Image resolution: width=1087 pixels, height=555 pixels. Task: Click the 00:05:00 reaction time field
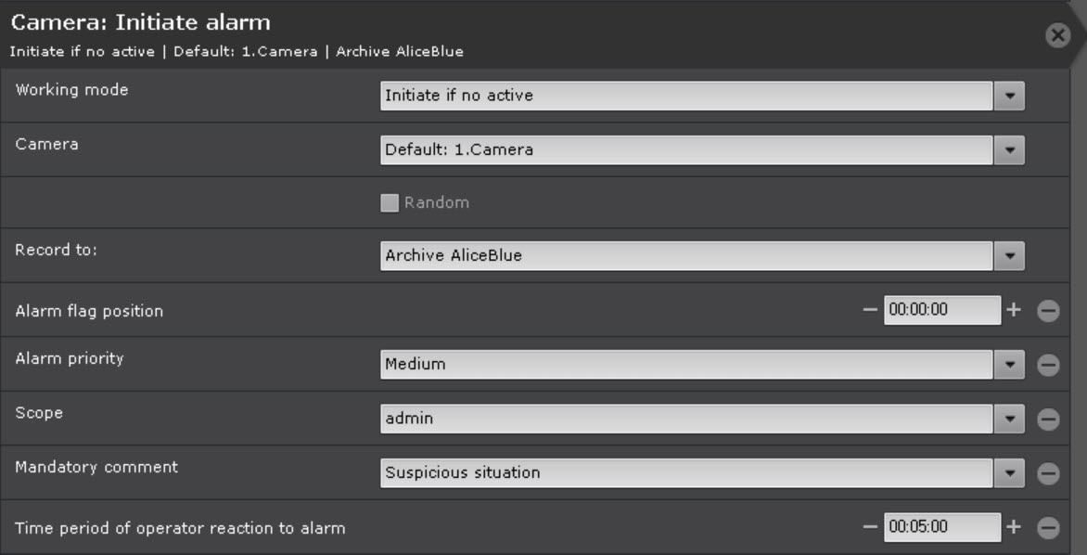coord(941,527)
